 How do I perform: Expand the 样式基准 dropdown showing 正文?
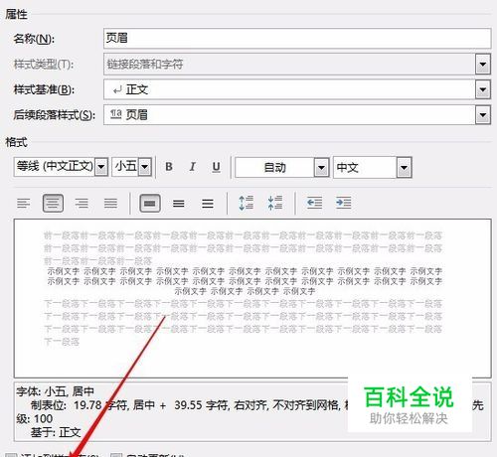click(483, 89)
